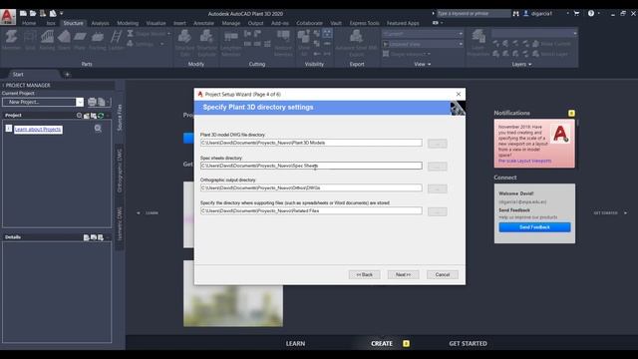The height and width of the screenshot is (359, 638).
Task: Select the Plate tool in Parts
Action: click(80, 40)
